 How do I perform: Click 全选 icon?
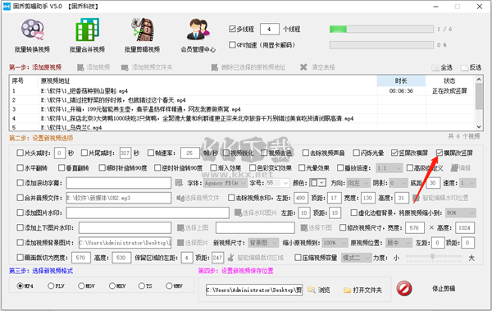click(435, 67)
